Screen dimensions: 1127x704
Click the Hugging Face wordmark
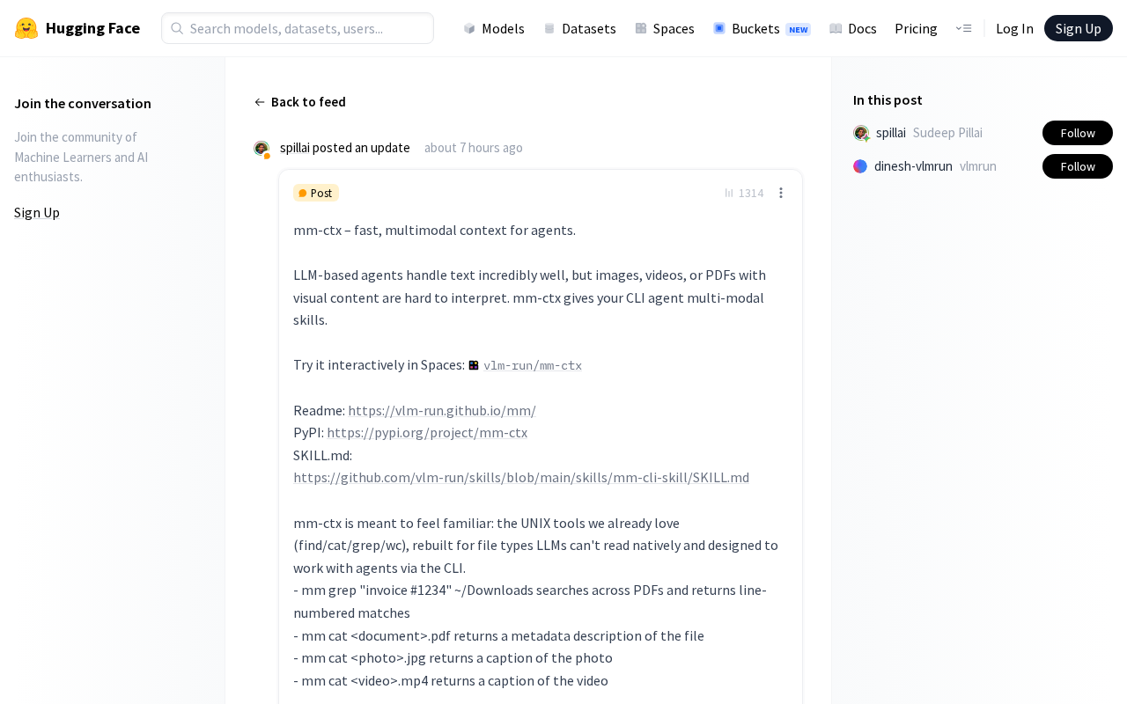92,28
